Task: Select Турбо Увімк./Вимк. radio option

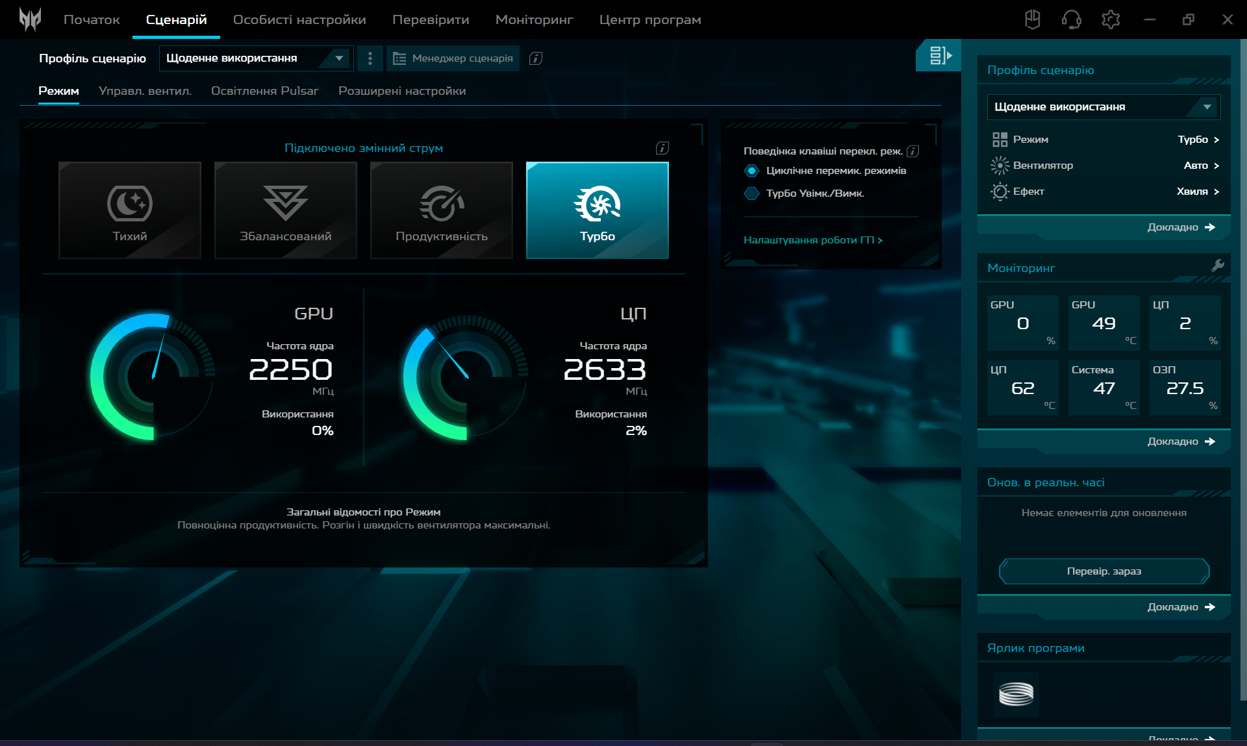Action: point(751,193)
